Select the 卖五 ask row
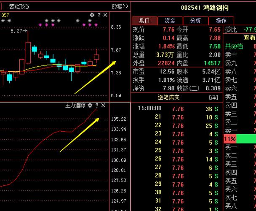Screen dimensions: 256x211 tap(240, 97)
